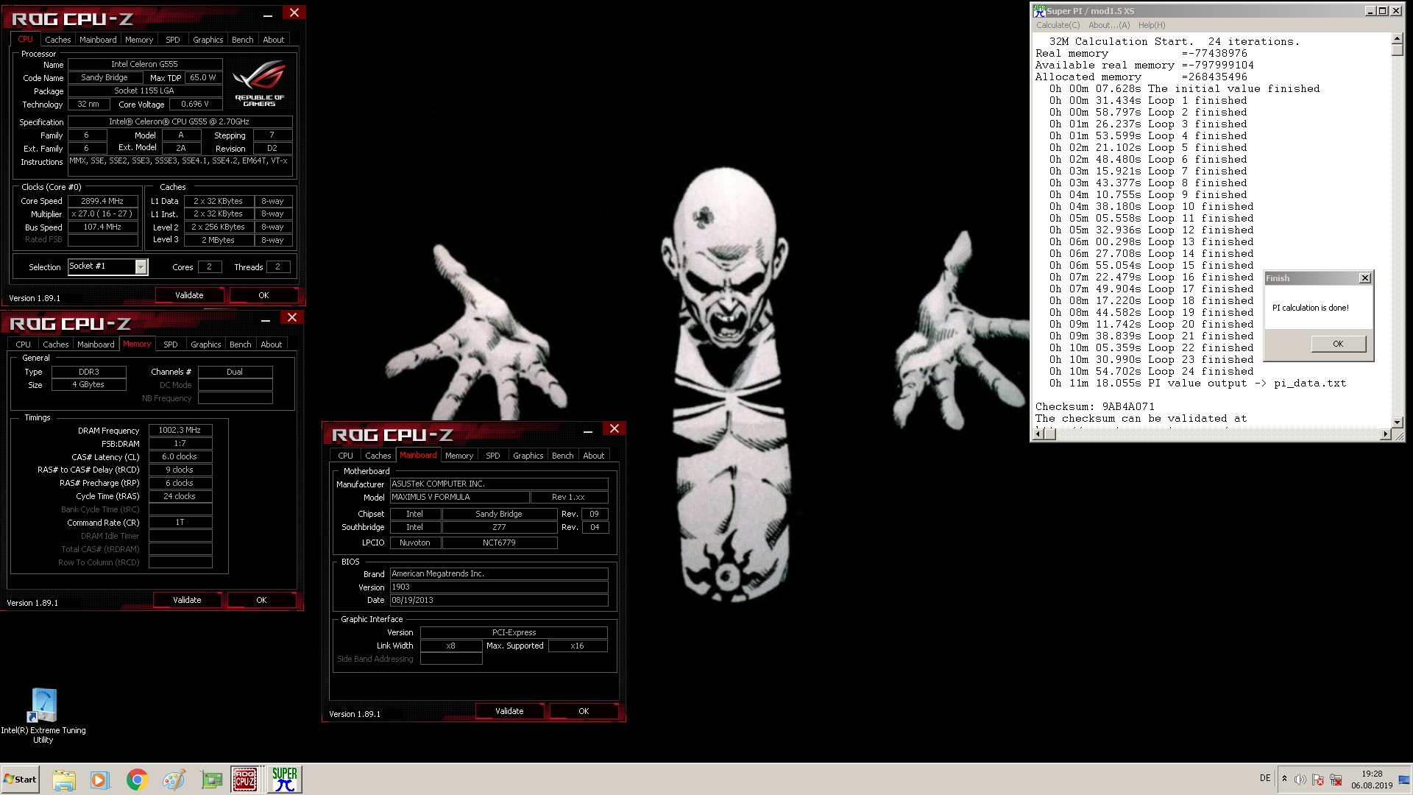Viewport: 1413px width, 795px height.
Task: Open the Action Center flag tray icon
Action: 1318,780
